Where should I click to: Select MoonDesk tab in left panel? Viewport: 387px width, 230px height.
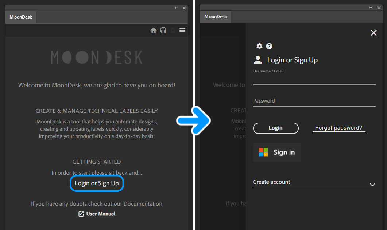pos(21,17)
